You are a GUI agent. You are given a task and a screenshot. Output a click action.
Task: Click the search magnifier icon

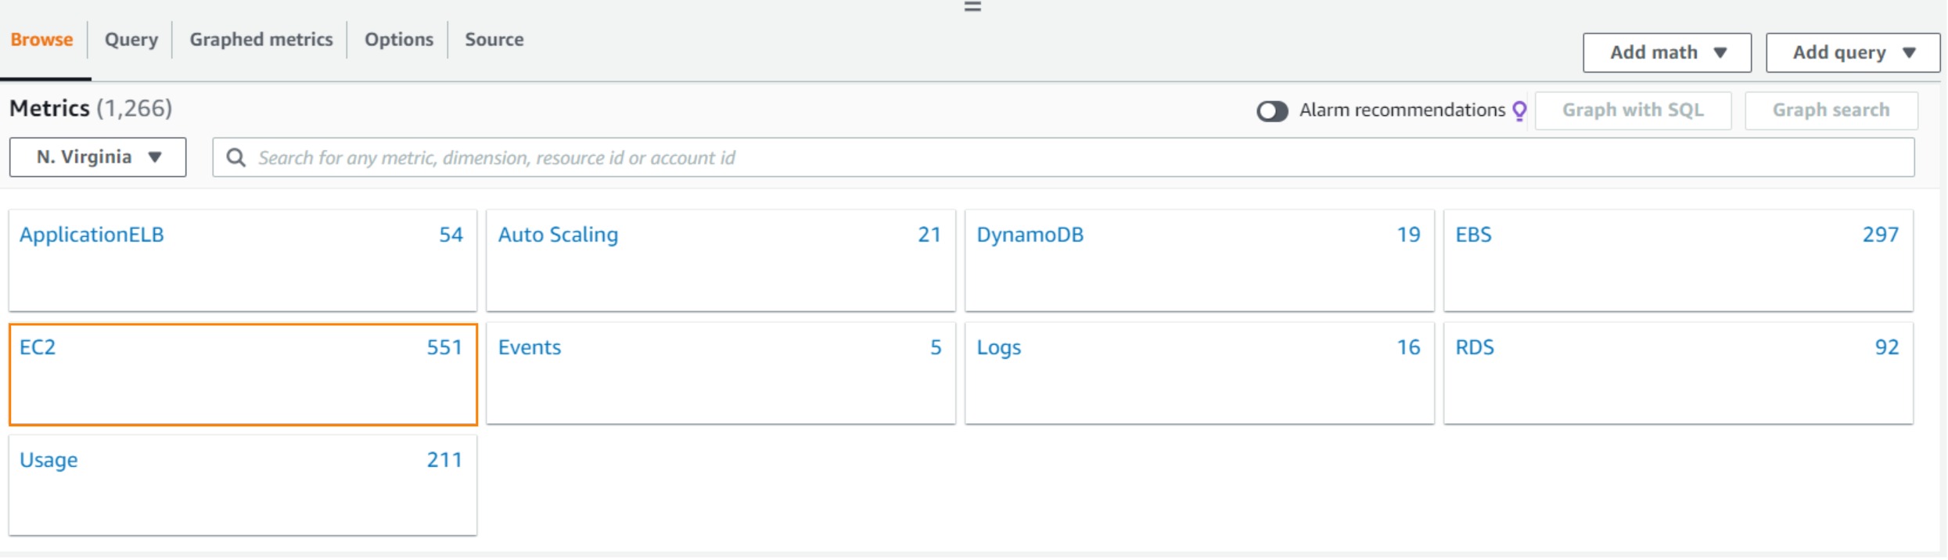click(x=235, y=158)
